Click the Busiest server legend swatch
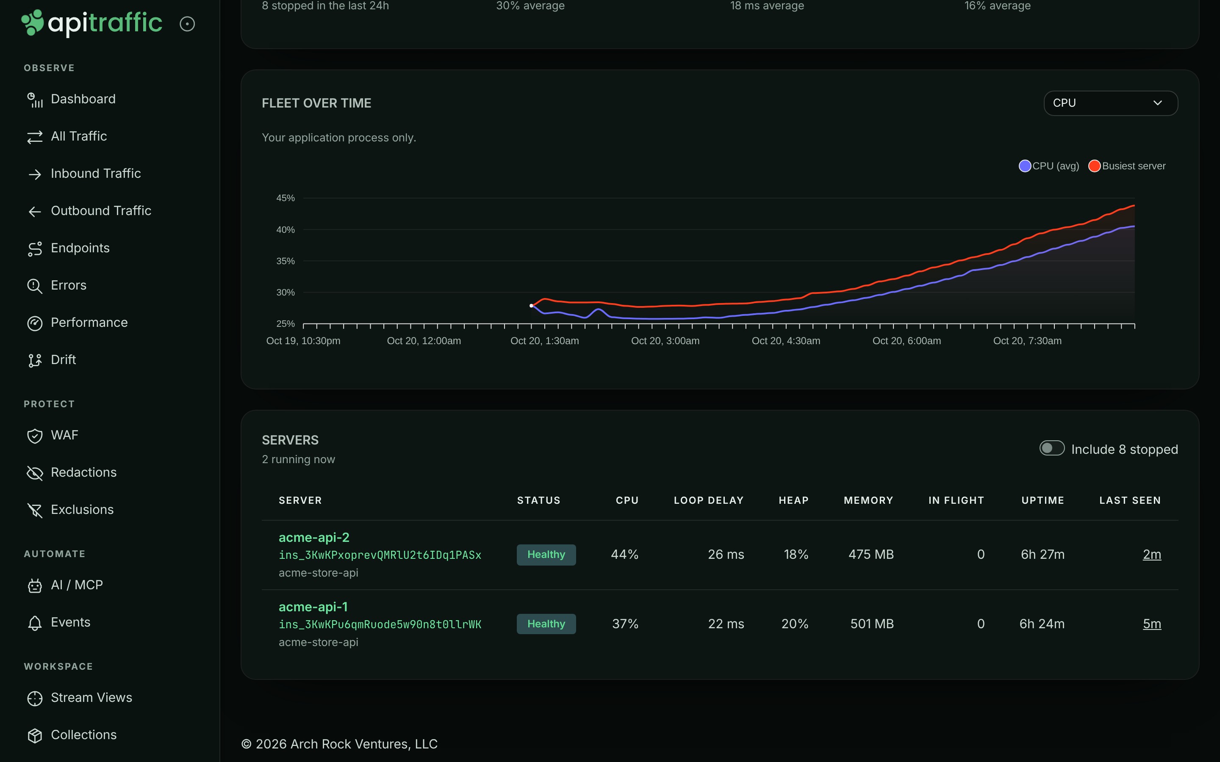Image resolution: width=1220 pixels, height=762 pixels. (1095, 166)
